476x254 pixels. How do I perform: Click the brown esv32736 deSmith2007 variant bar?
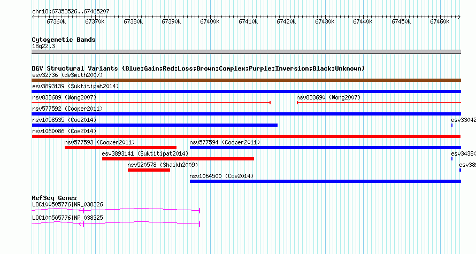click(246, 80)
